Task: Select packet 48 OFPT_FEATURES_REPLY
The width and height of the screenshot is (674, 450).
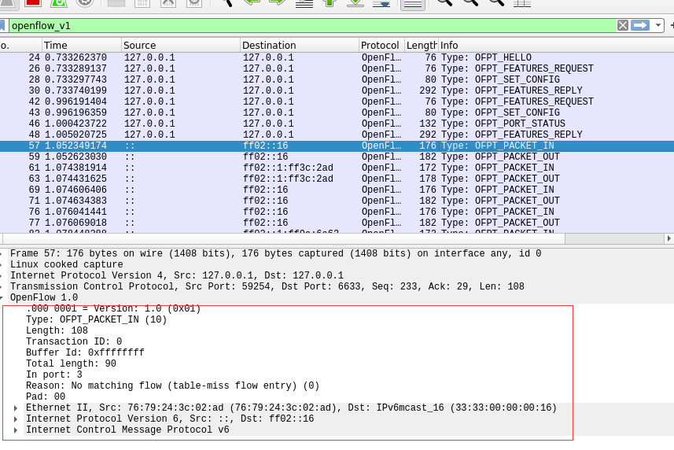Action: pos(337,135)
